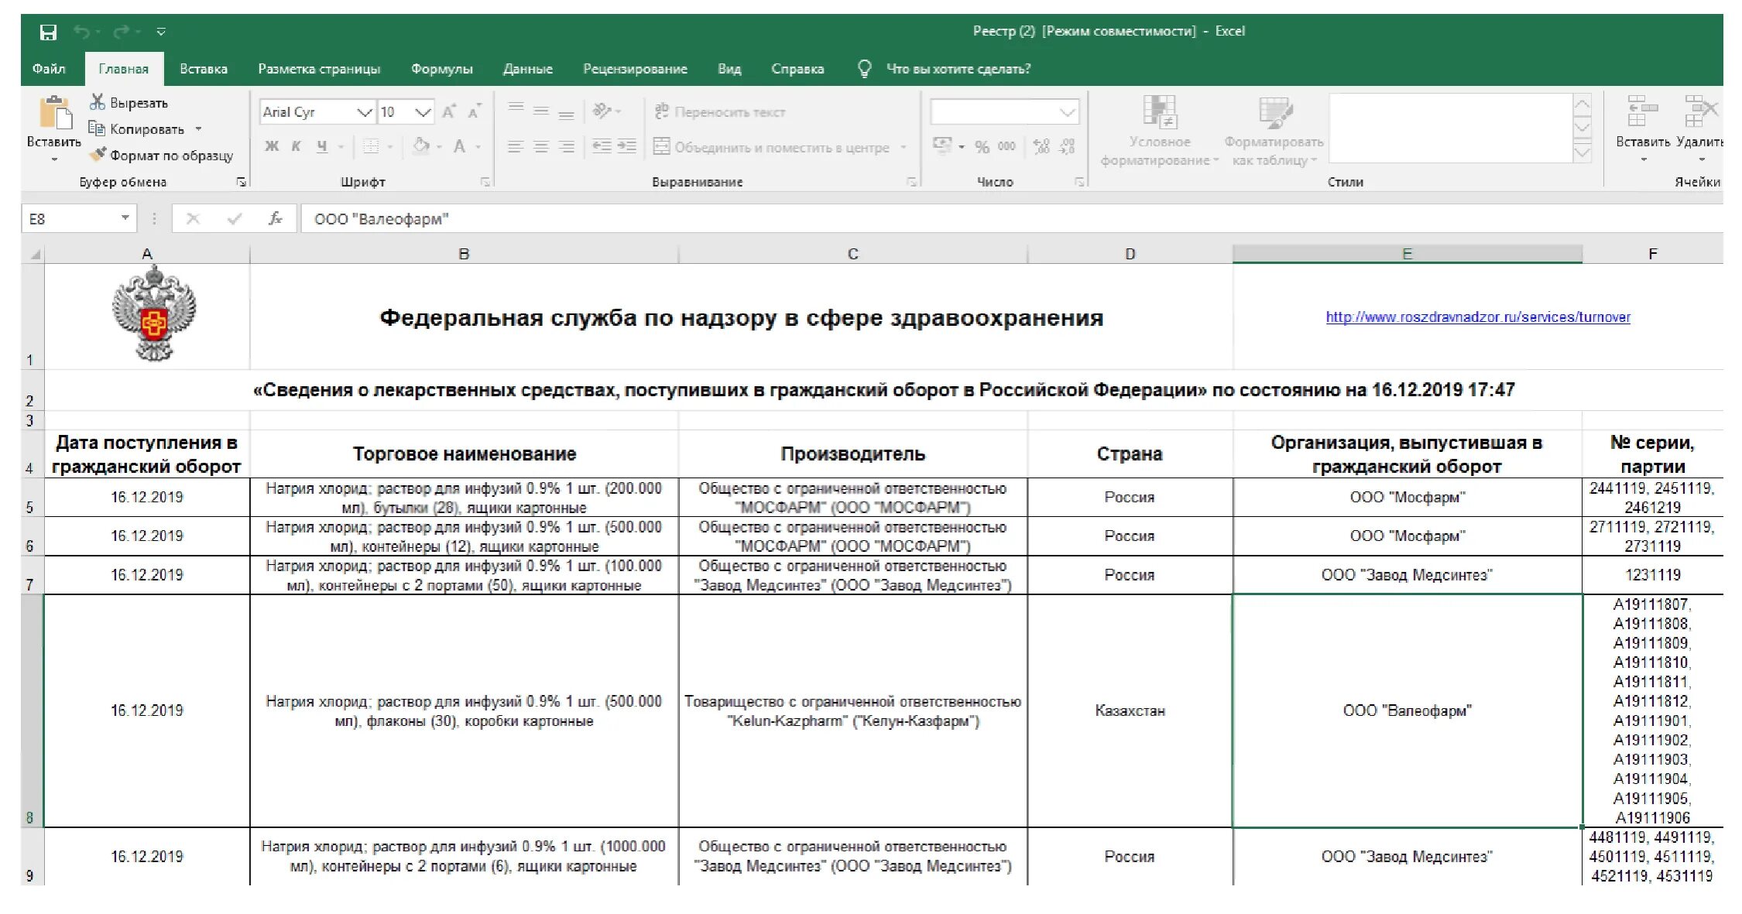Open Условное форматирование menu
Viewport: 1742px width, 914px height.
(1159, 132)
